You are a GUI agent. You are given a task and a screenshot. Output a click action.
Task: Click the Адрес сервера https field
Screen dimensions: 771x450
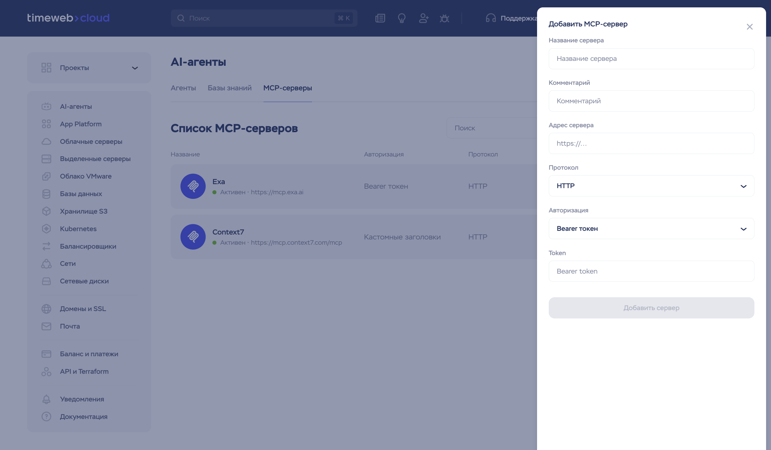coord(651,144)
